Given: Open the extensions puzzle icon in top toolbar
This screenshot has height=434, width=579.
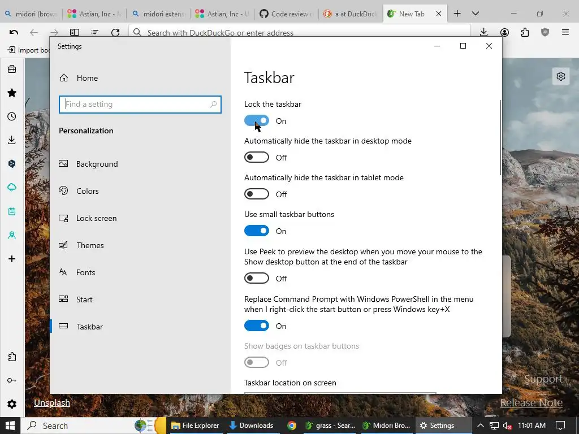Looking at the screenshot, I should pyautogui.click(x=525, y=32).
